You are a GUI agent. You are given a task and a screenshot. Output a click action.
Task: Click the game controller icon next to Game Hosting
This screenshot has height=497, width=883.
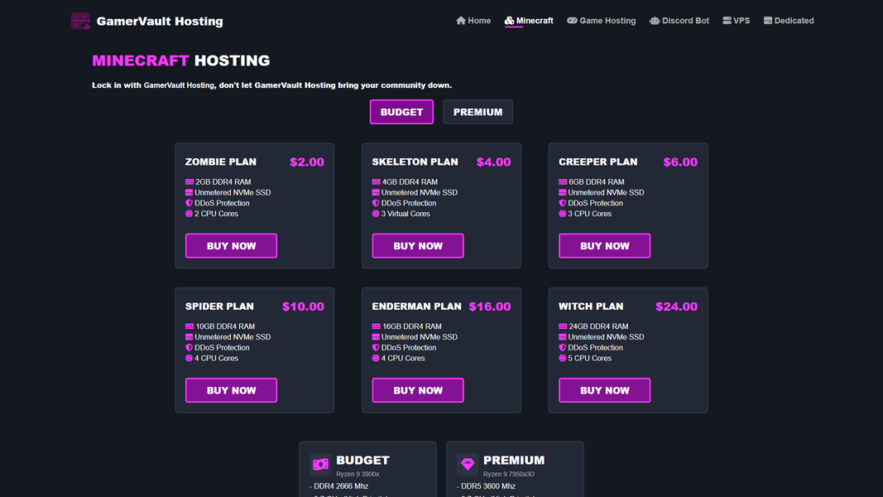(573, 20)
